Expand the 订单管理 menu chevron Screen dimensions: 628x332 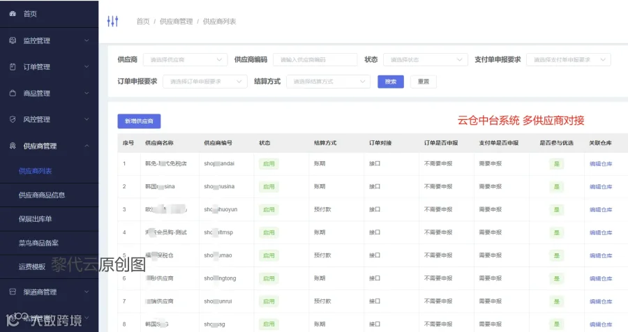pyautogui.click(x=87, y=67)
